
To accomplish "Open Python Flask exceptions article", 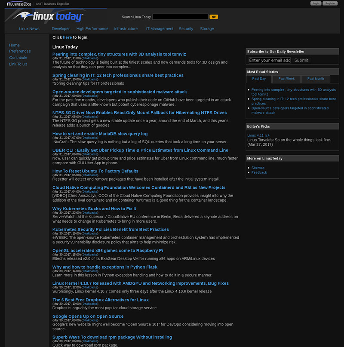I will pos(105,267).
